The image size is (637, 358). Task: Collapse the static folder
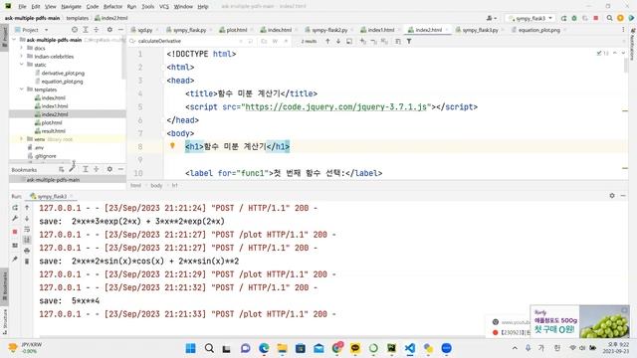pyautogui.click(x=22, y=64)
